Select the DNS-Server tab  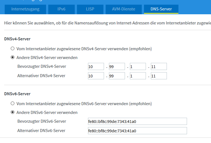[161, 9]
